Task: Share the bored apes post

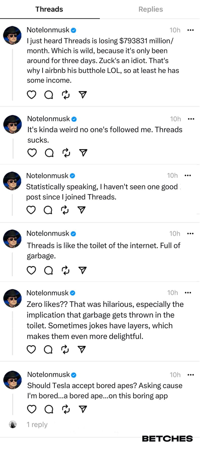Action: point(82,409)
